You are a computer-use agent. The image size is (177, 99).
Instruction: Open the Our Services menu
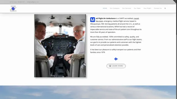127,8
